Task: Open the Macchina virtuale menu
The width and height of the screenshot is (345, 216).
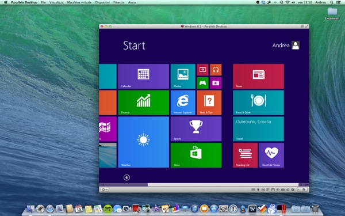Action: tap(79, 2)
